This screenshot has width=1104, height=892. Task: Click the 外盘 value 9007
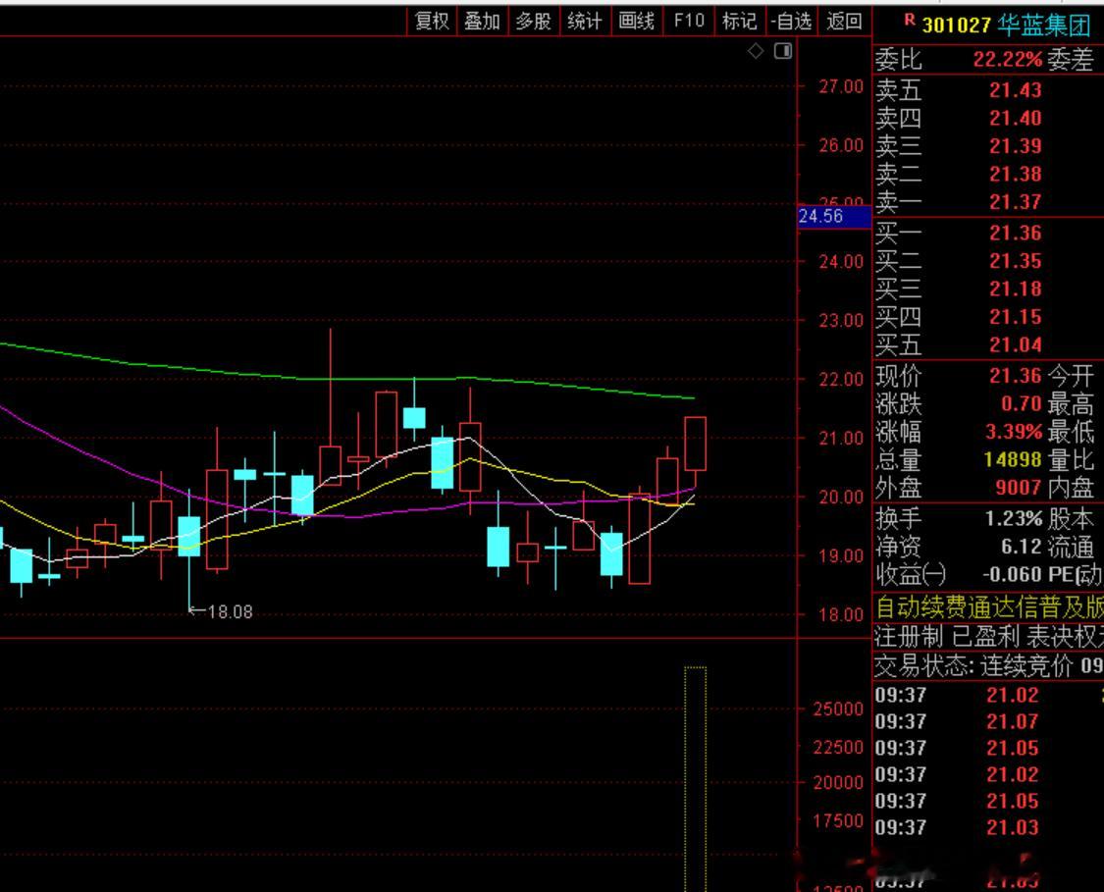1018,487
